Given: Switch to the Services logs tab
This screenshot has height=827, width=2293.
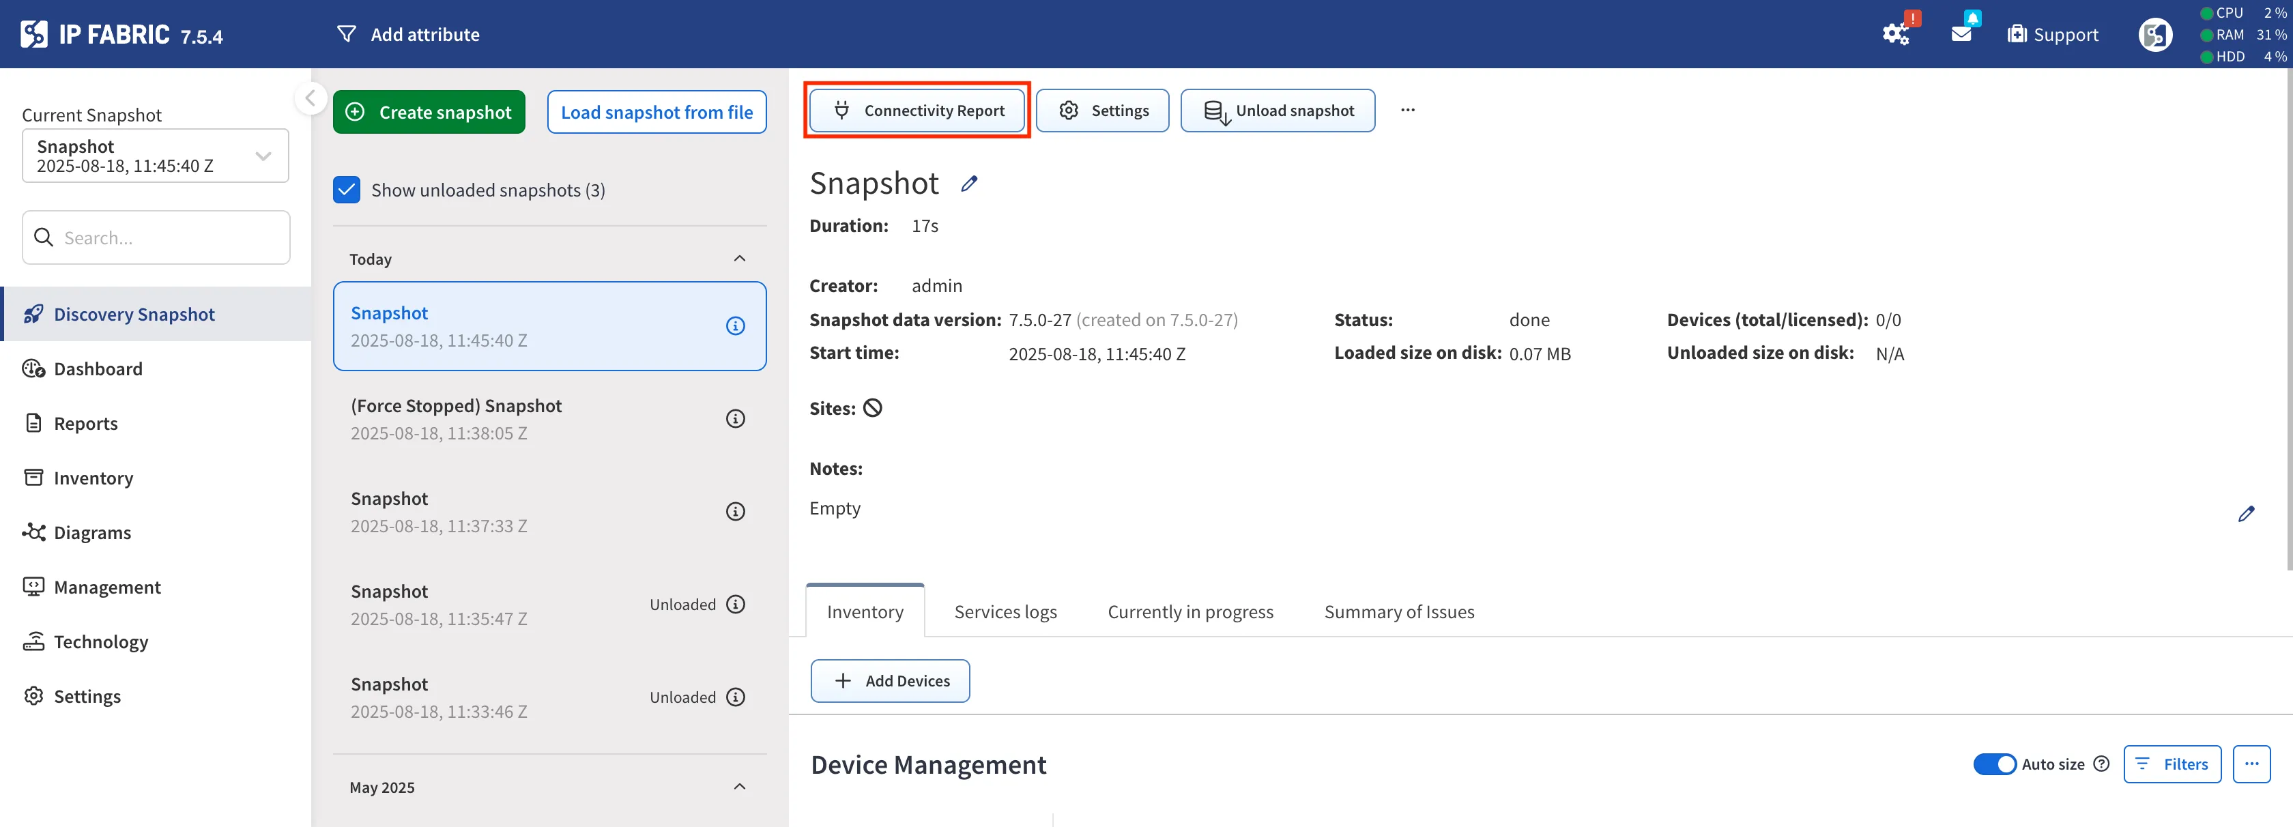Looking at the screenshot, I should pos(1005,611).
